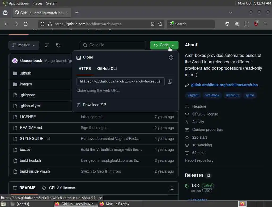Viewport: 272px width, 207px height.
Task: Reload the current page
Action: 25,24
